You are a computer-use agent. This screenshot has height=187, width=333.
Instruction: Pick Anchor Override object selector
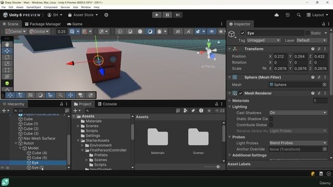click(325, 149)
